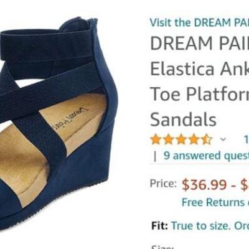
Task: Click the zipper at the sandal's heel
Action: [x=94, y=21]
